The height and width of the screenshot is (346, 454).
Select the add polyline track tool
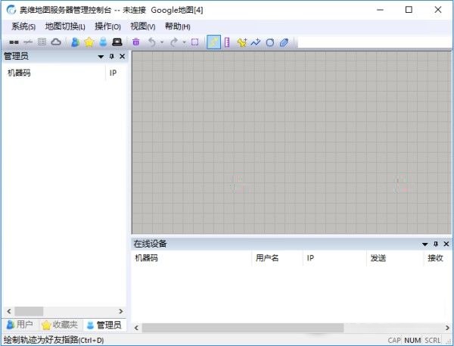pos(256,42)
